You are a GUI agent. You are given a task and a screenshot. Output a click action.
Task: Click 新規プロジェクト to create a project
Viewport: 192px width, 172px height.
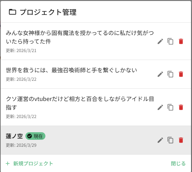click(x=30, y=163)
